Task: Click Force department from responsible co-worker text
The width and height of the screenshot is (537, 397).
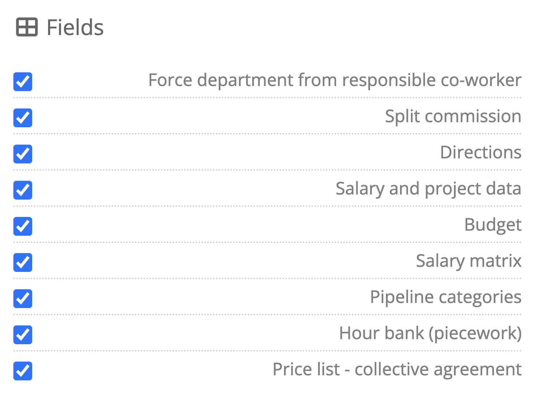Action: (x=335, y=80)
